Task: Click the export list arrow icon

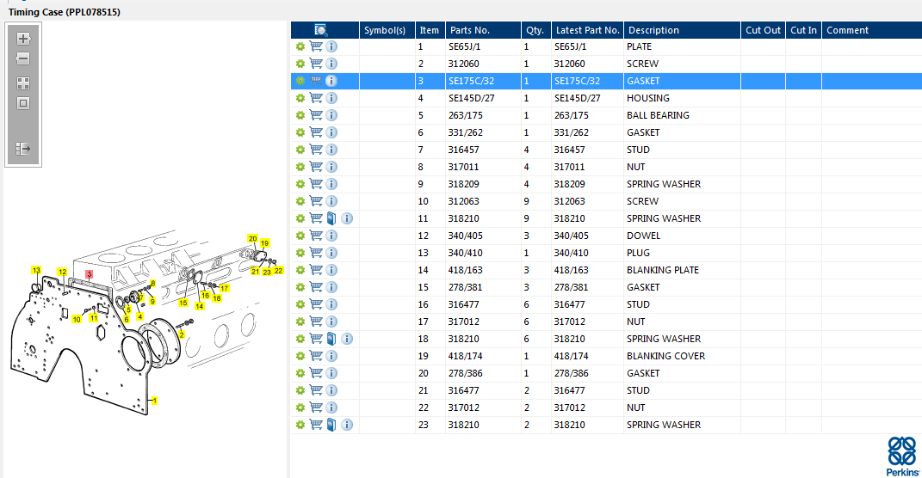Action: pyautogui.click(x=23, y=149)
